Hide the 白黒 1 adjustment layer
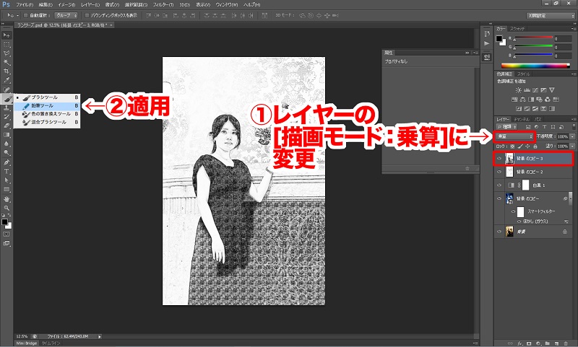This screenshot has width=578, height=347. pos(499,185)
